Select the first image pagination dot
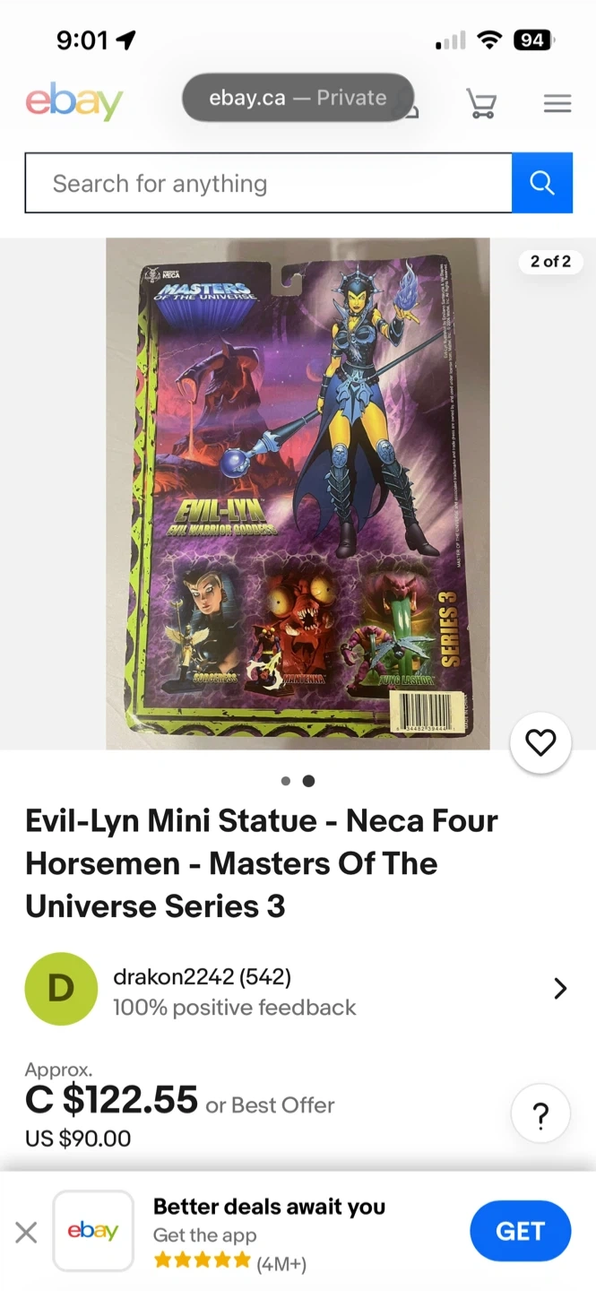596x1291 pixels. pos(286,781)
